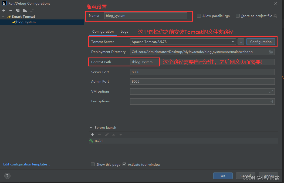
Task: Click the Server Port field
Action: [202, 72]
